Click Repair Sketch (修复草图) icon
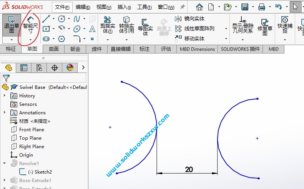The width and height of the screenshot is (304, 189). click(265, 27)
